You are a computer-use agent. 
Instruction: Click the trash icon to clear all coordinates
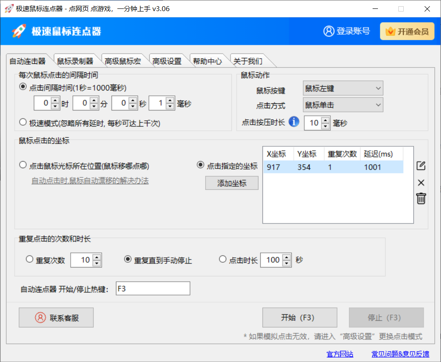point(421,199)
